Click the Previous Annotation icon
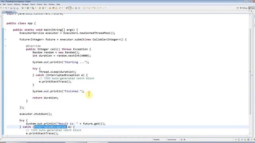The image size is (255, 143). point(89,8)
